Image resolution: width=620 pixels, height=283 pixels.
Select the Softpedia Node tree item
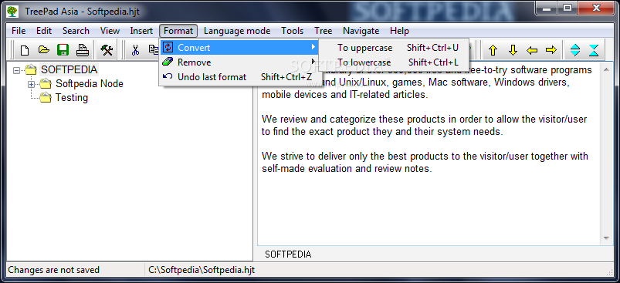90,84
